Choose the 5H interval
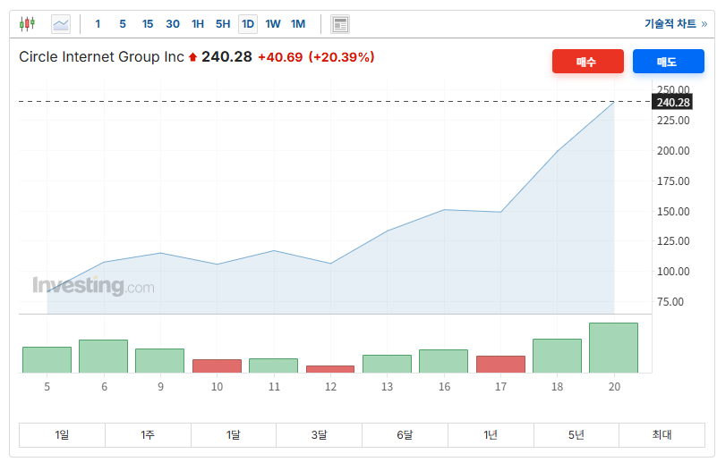The height and width of the screenshot is (462, 717). [x=223, y=24]
